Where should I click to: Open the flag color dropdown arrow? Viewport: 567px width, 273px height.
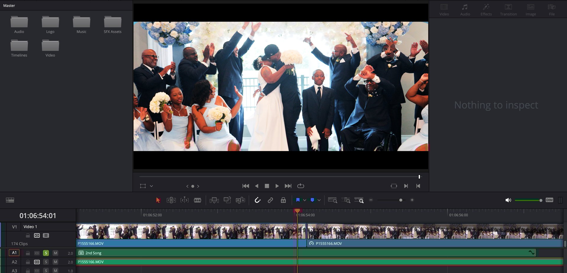[x=304, y=200]
